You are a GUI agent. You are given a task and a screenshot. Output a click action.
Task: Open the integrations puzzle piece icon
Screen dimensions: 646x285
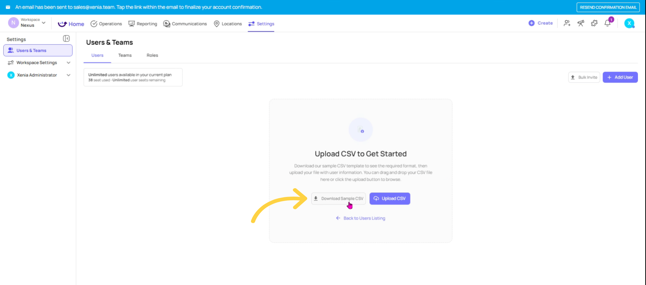tap(594, 23)
